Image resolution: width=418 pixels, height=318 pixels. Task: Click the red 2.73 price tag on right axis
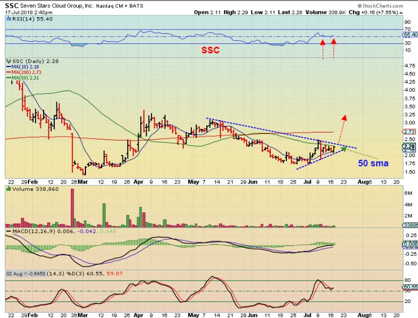pyautogui.click(x=409, y=132)
